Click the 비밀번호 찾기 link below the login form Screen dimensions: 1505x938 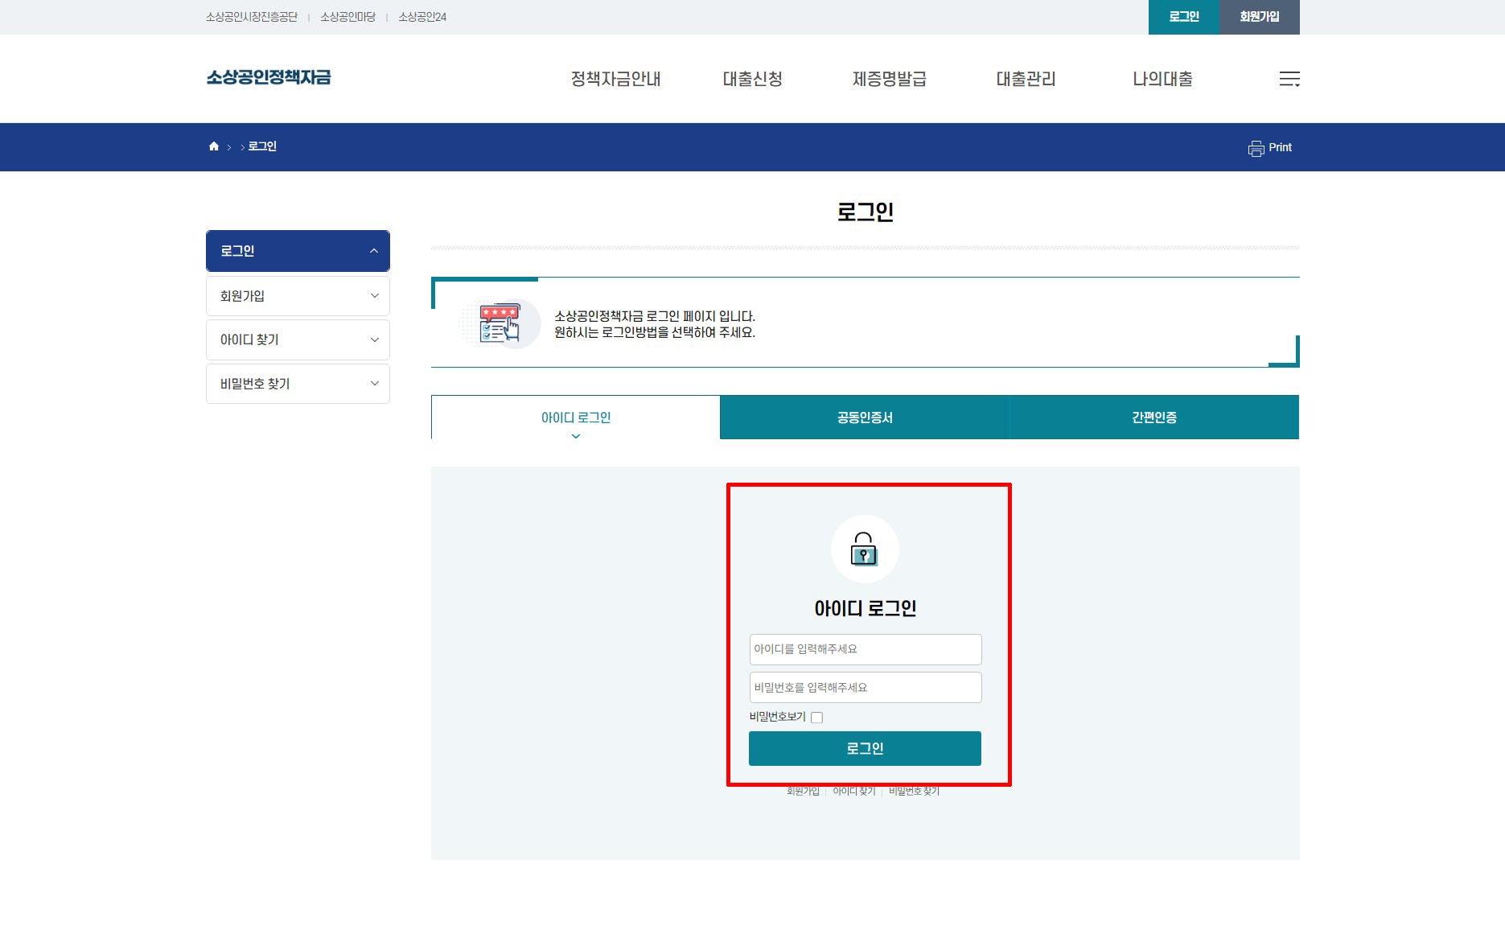click(914, 792)
